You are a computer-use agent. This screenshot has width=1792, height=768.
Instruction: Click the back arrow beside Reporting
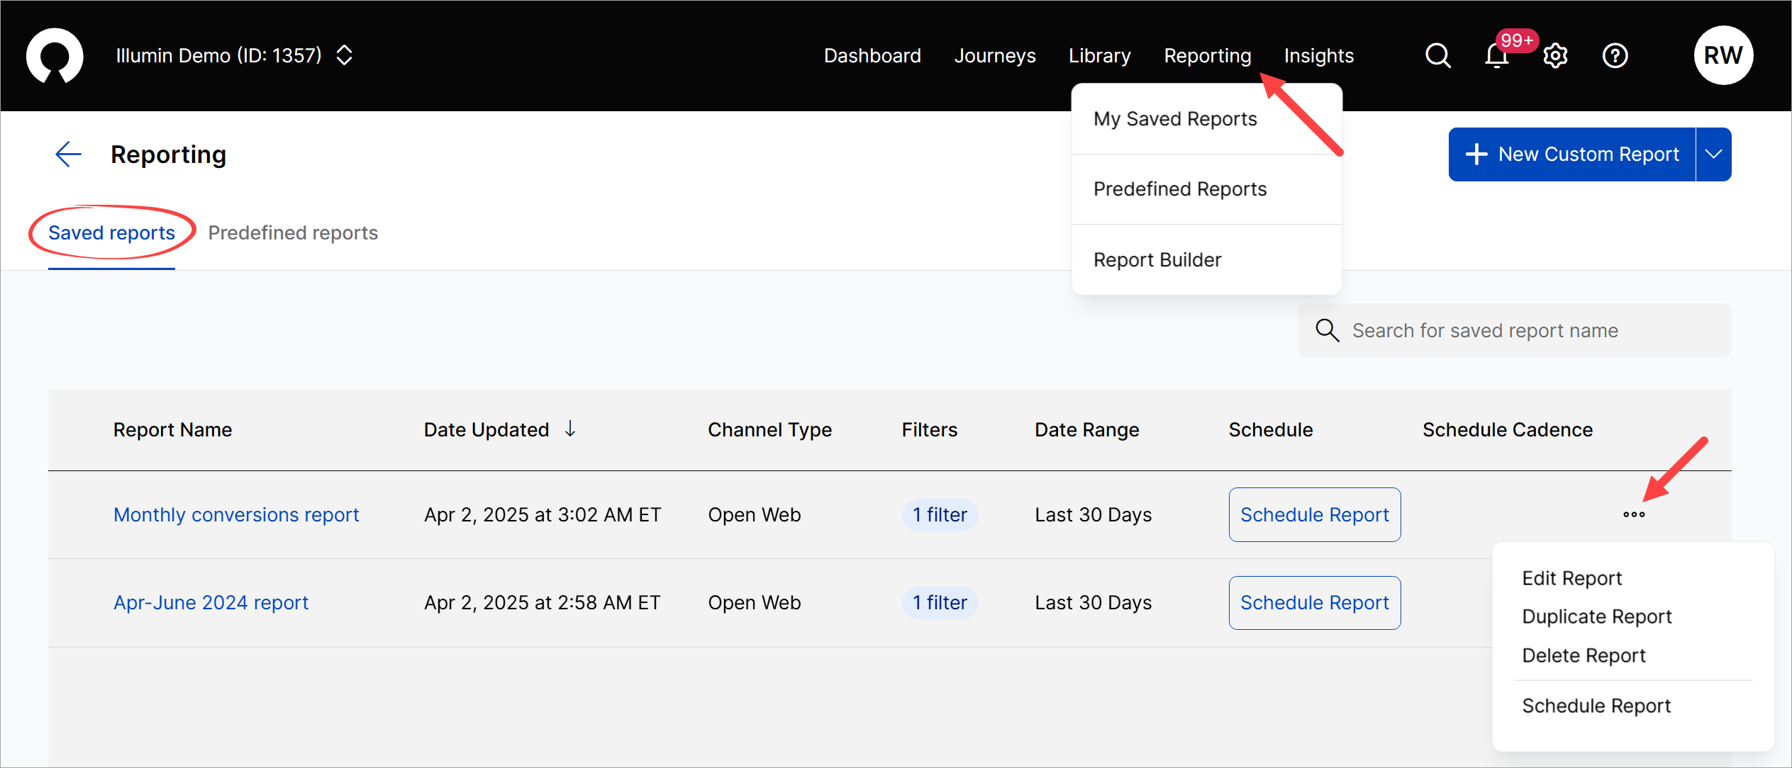pos(68,154)
